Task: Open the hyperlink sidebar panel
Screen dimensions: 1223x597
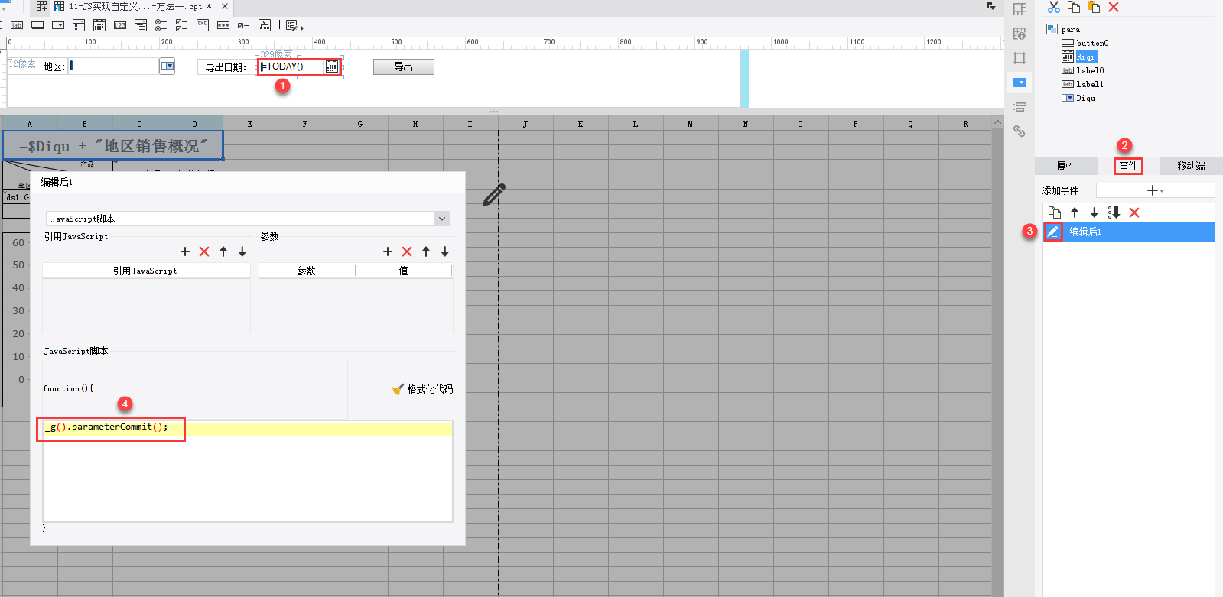Action: click(1020, 131)
